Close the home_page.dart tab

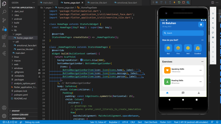[x=82, y=3]
